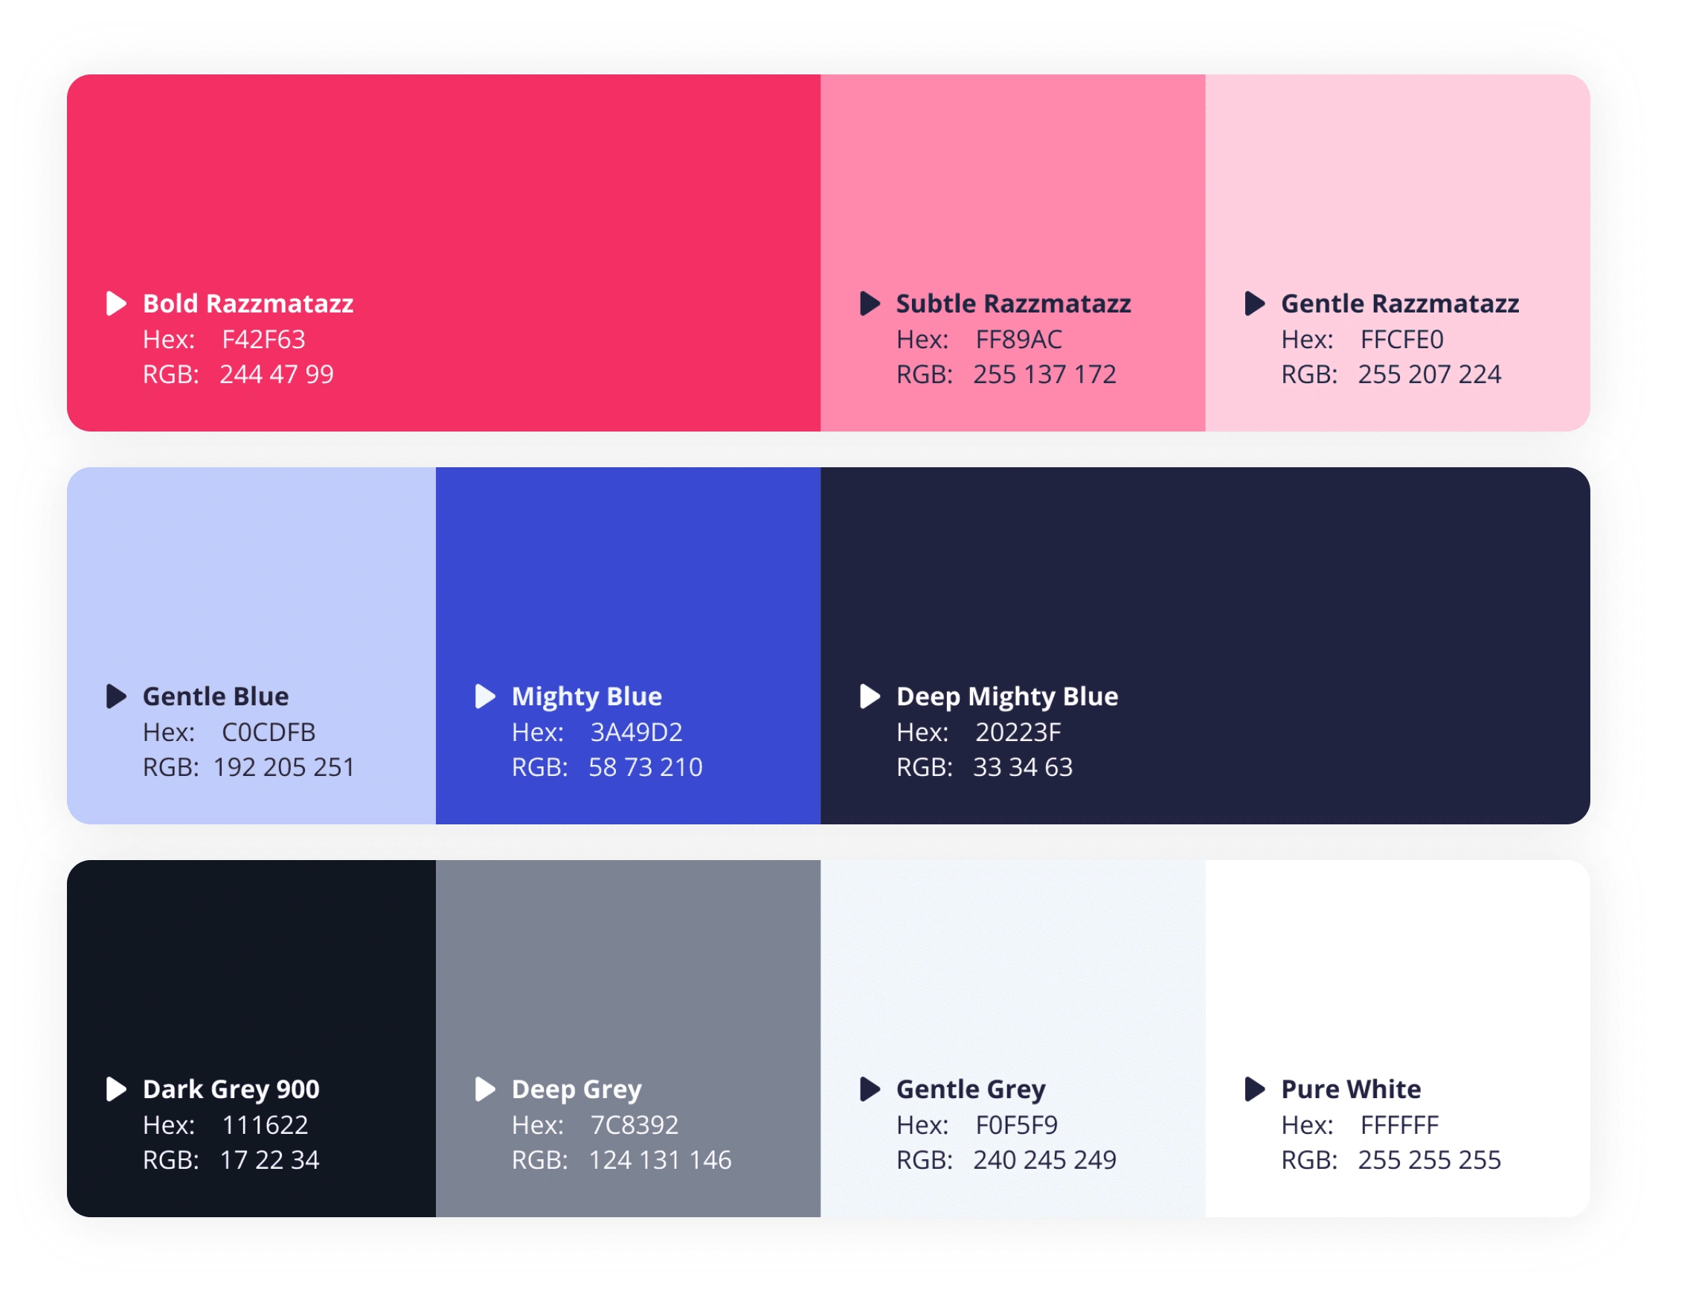1693x1305 pixels.
Task: Click the triangle beside Bold Razzmatazz
Action: pos(115,304)
